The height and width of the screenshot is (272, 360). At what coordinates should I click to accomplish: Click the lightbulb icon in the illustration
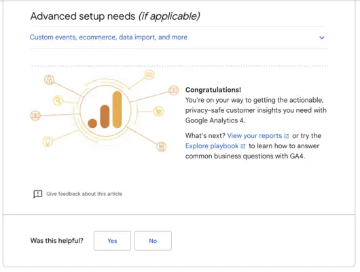click(48, 141)
